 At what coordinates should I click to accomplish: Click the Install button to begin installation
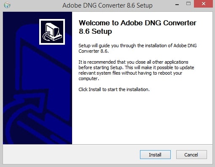(x=155, y=155)
